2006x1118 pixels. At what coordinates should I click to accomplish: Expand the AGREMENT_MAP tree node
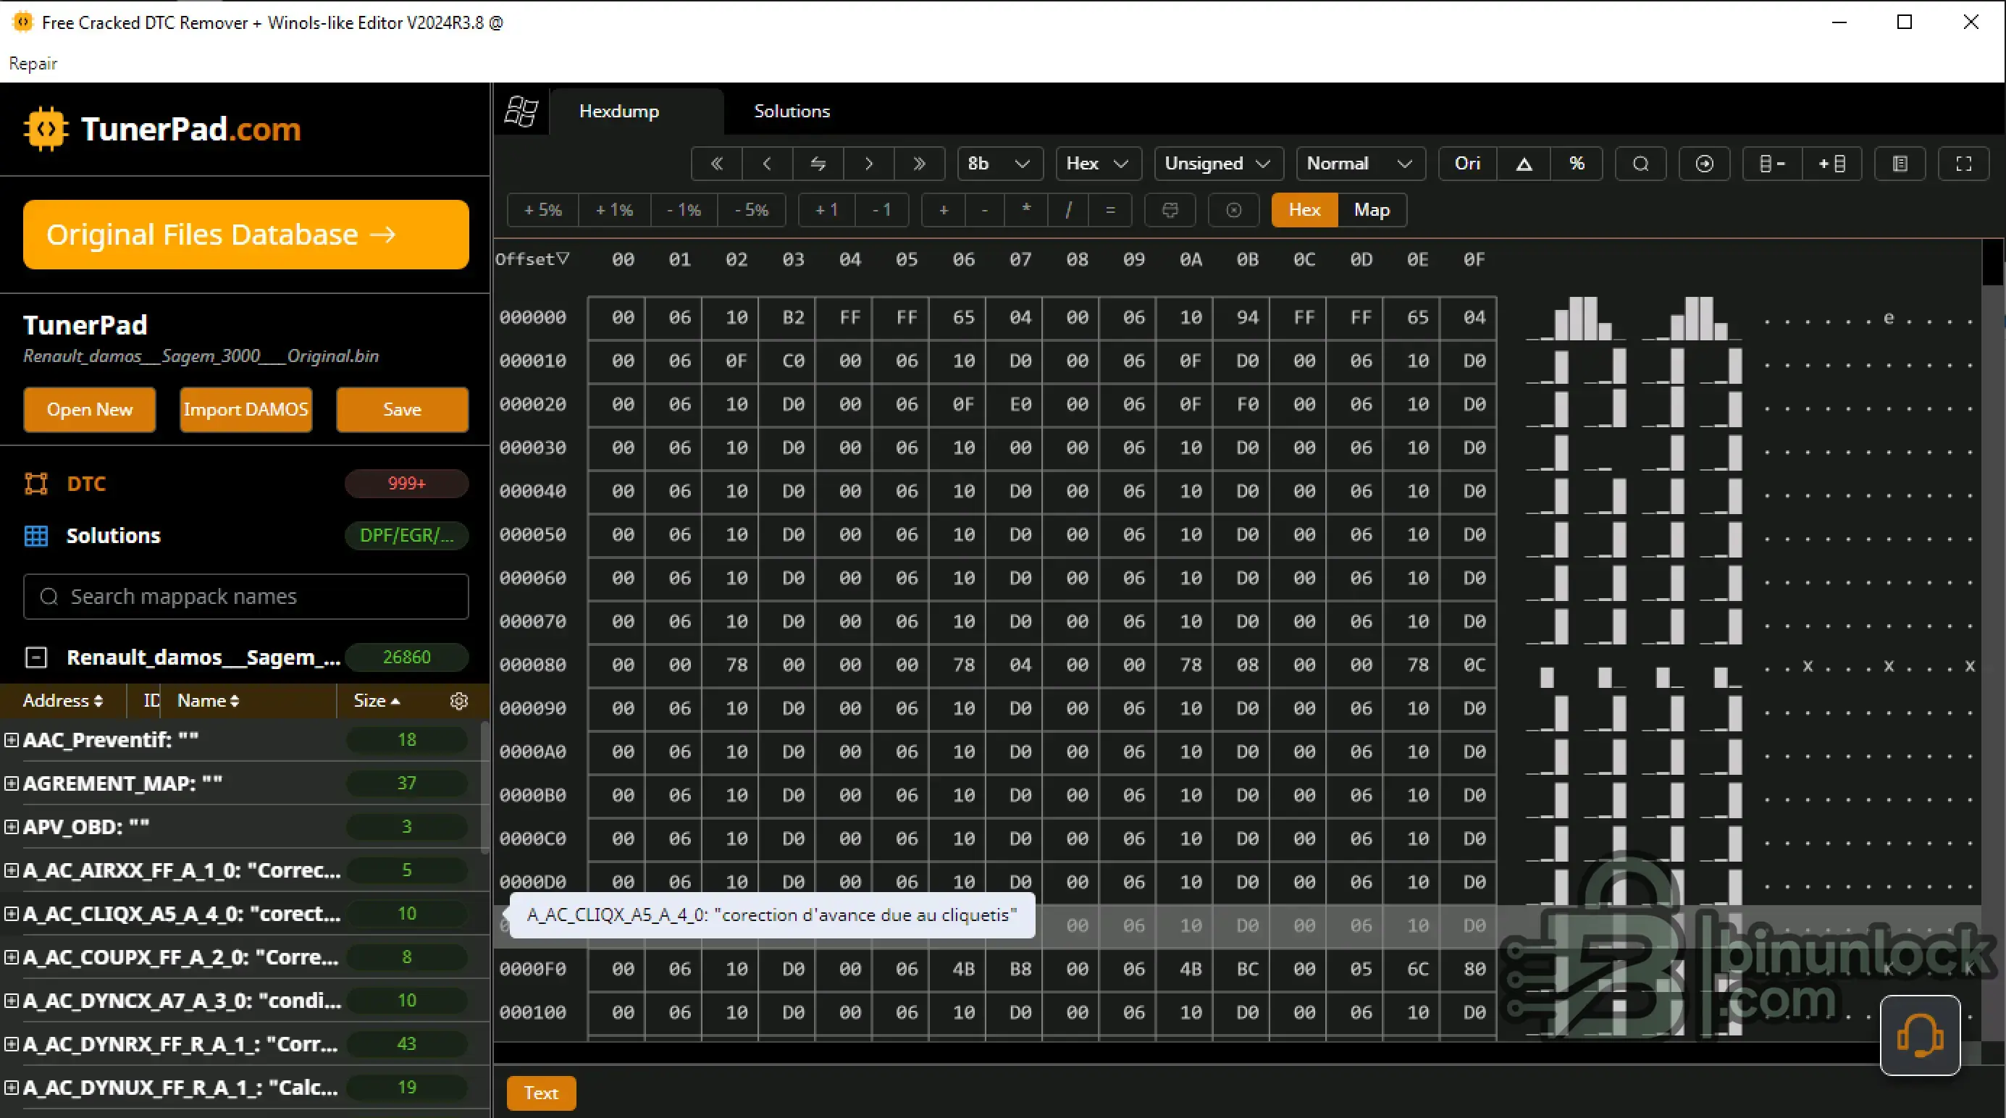12,783
